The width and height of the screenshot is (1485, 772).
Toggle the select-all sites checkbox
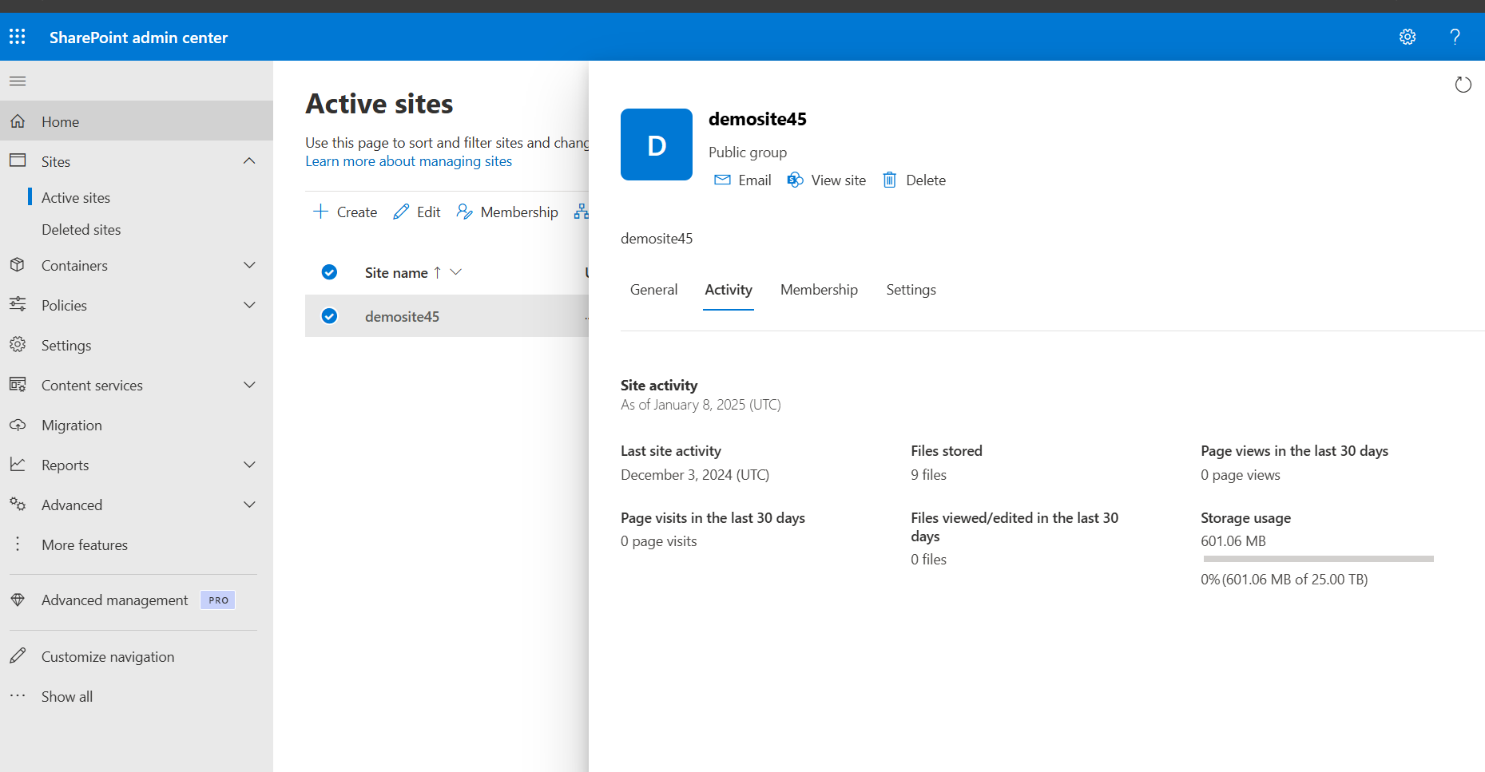(x=329, y=272)
